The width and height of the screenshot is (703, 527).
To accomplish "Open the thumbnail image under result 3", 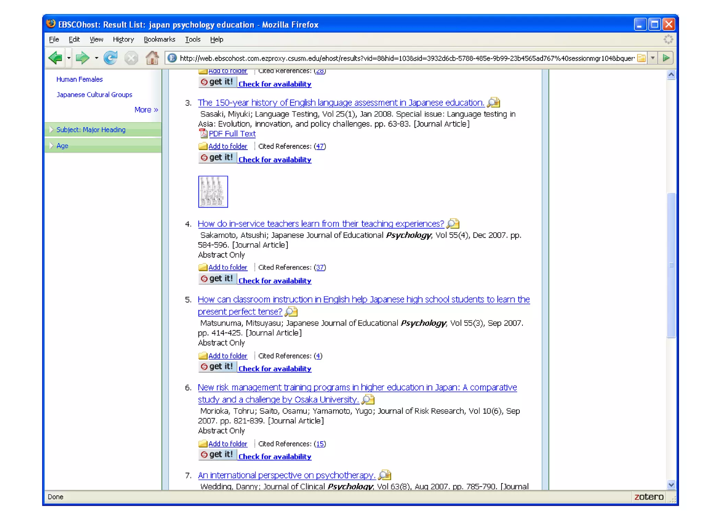I will click(213, 191).
